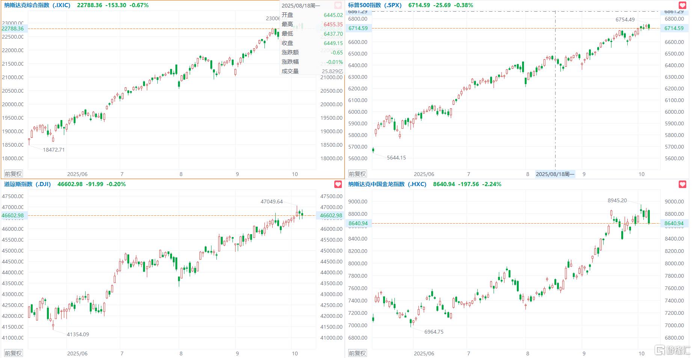The height and width of the screenshot is (358, 693).
Task: Click the 2025/08/18 crosshair date label
Action: [x=555, y=174]
